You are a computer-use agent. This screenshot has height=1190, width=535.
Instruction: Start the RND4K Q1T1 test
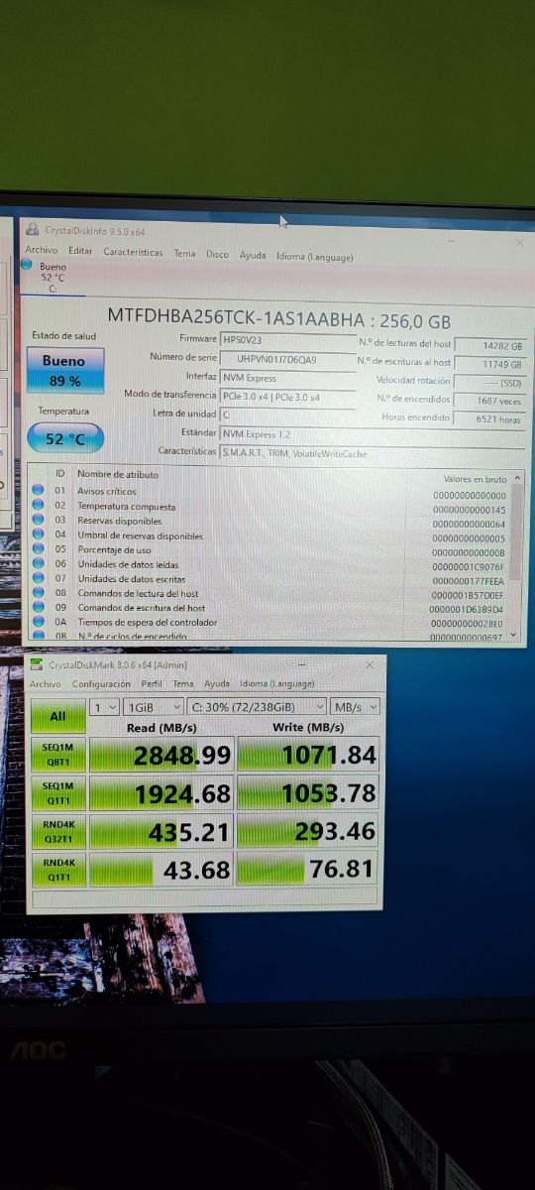click(x=58, y=871)
